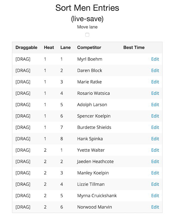This screenshot has height=219, width=179.
Task: Edit the Adolph Larson entry
Action: 155,105
